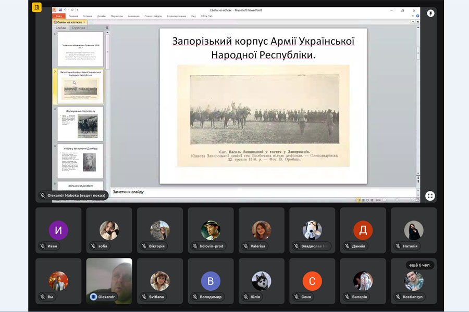Click the zoom in plus button
This screenshot has width=469, height=312.
[411, 200]
